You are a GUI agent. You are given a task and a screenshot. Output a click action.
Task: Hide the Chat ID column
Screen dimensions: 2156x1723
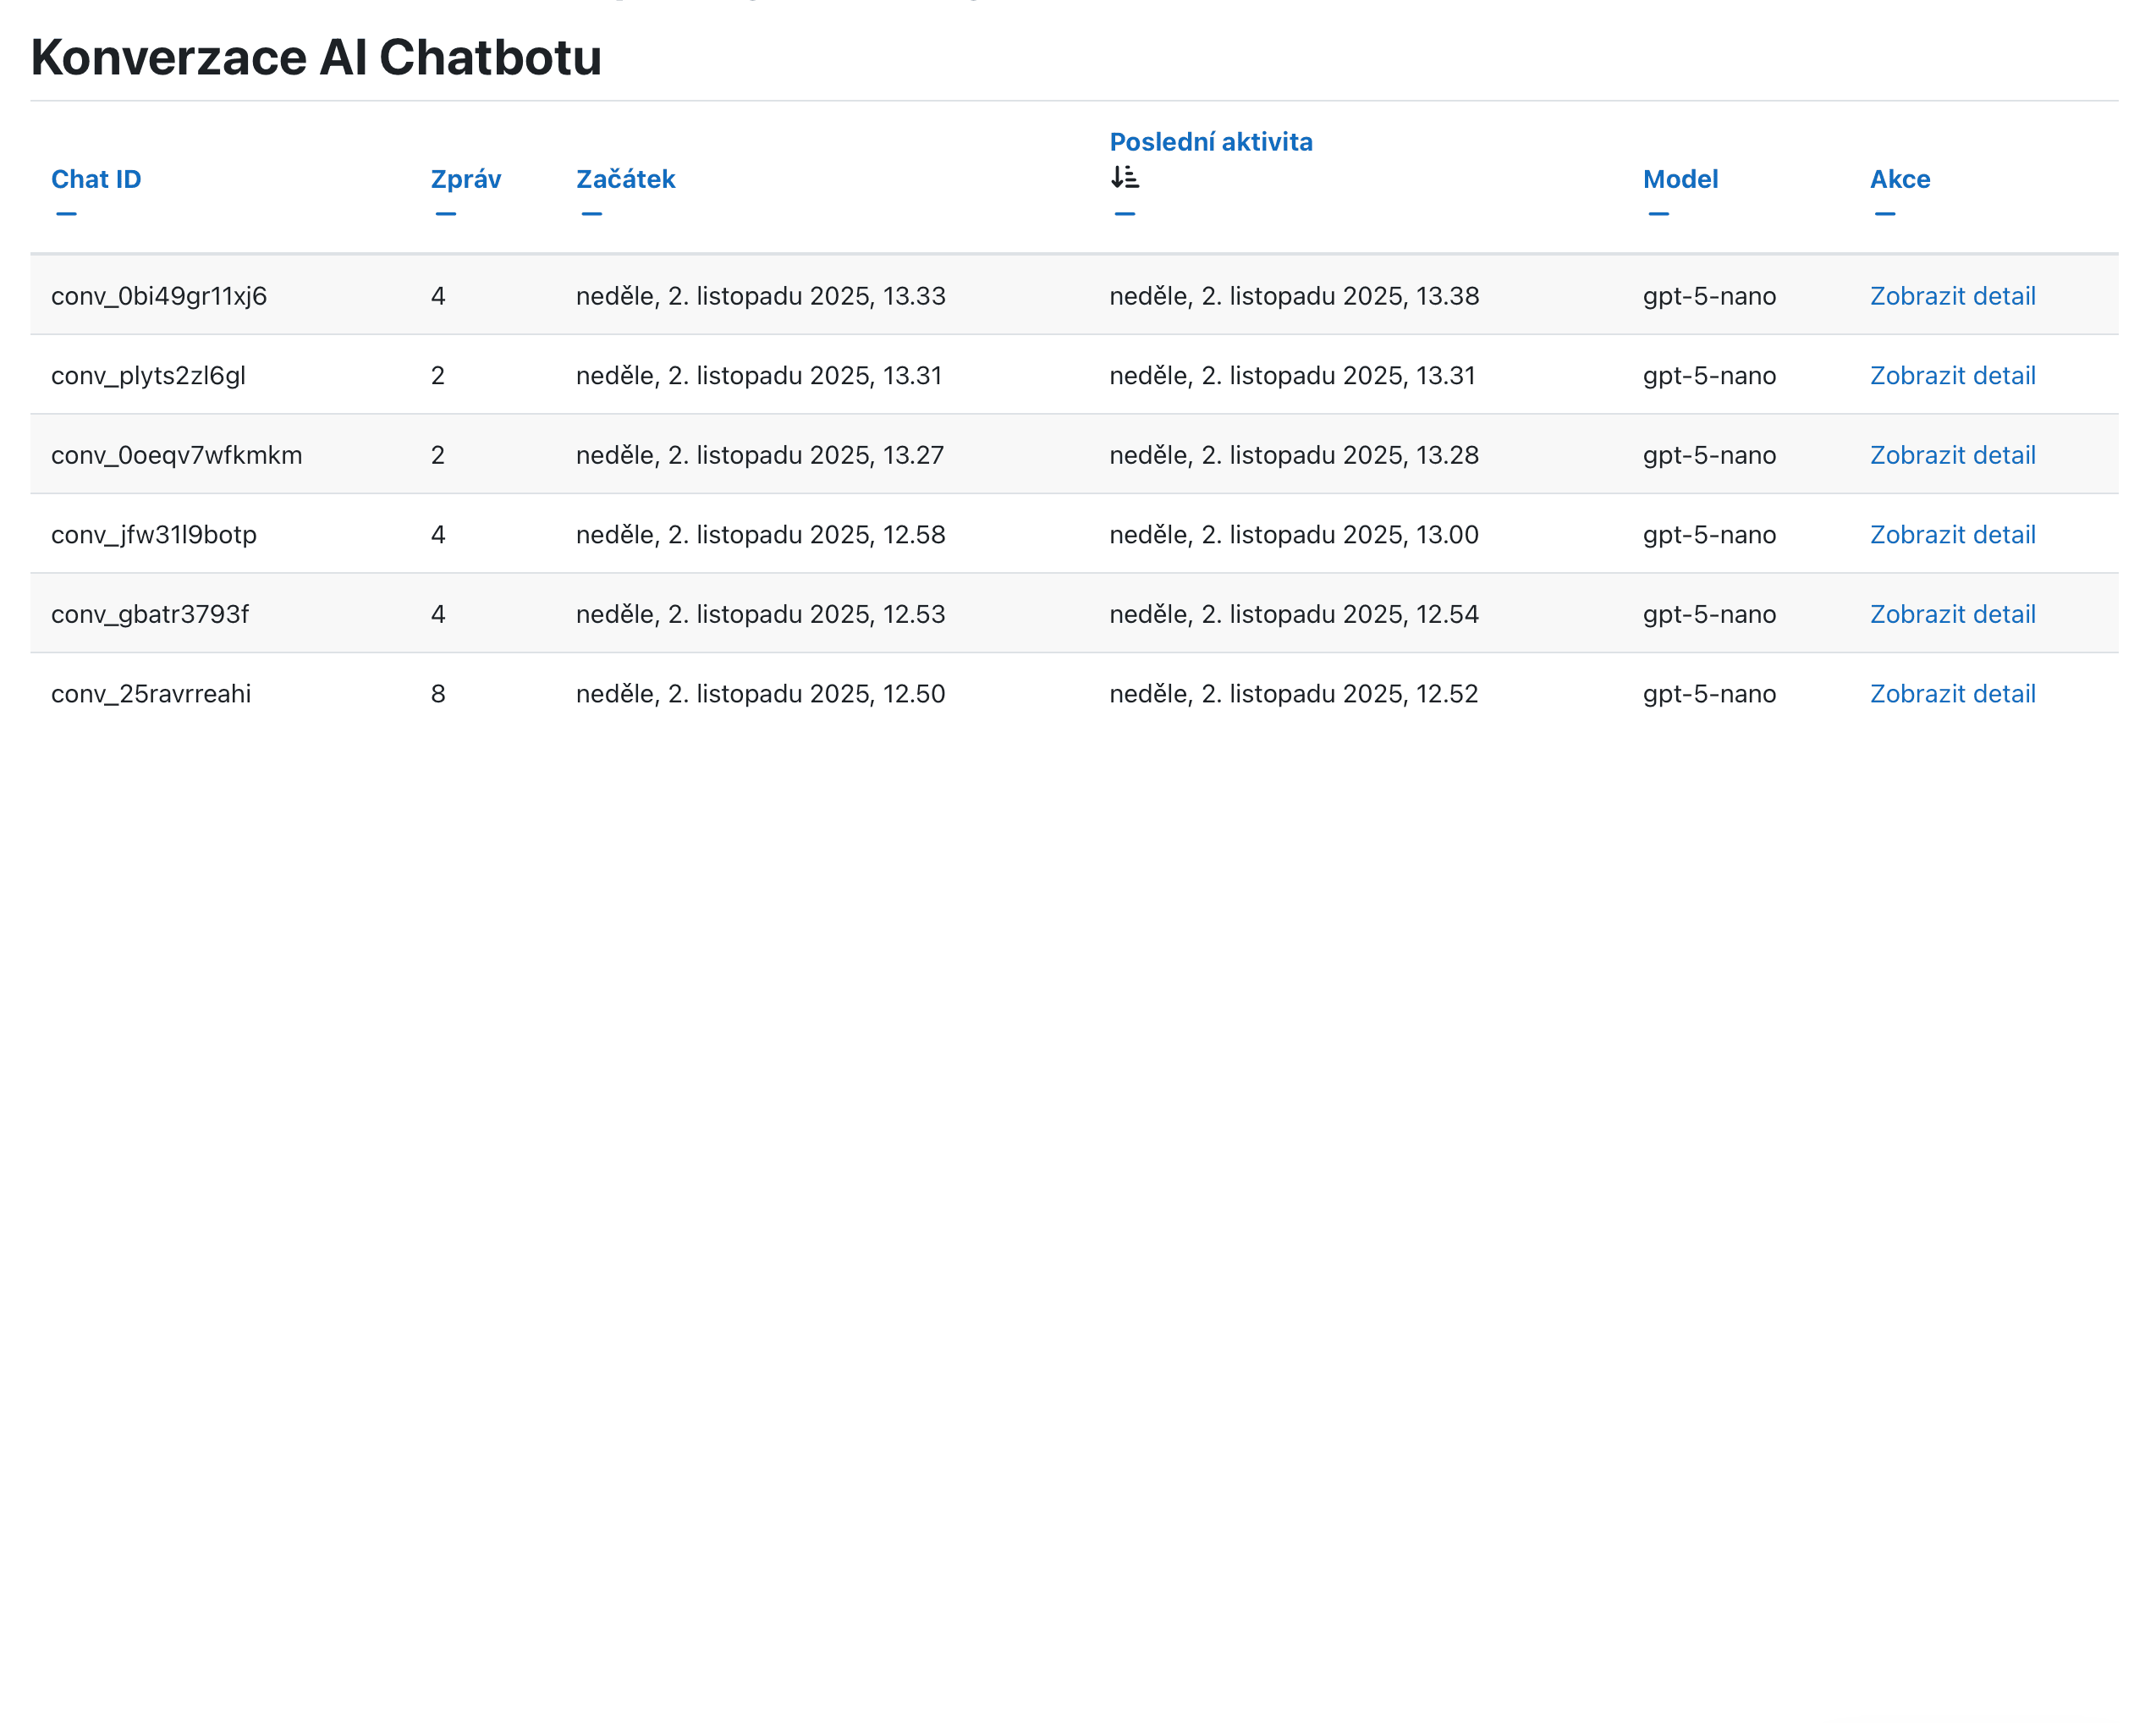click(x=66, y=214)
